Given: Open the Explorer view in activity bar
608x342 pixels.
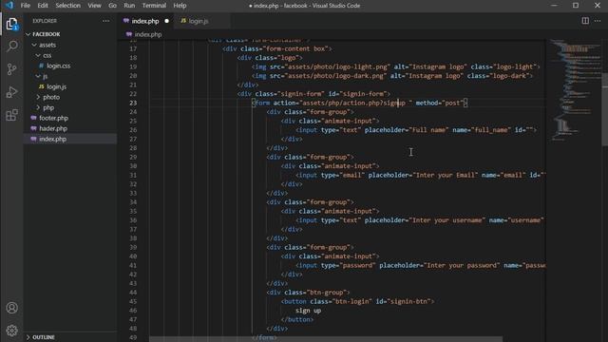Looking at the screenshot, I should point(11,24).
